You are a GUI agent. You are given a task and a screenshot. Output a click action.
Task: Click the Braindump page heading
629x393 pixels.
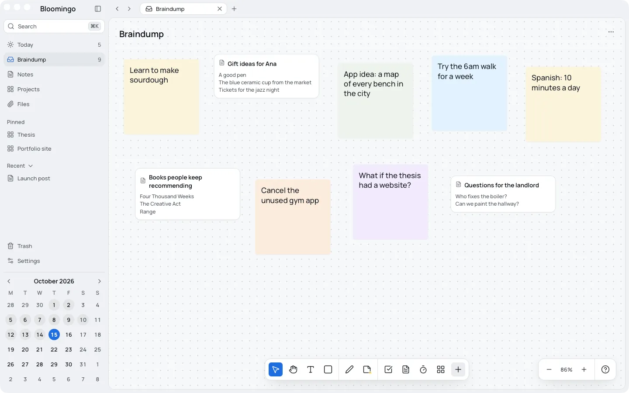[x=142, y=34]
